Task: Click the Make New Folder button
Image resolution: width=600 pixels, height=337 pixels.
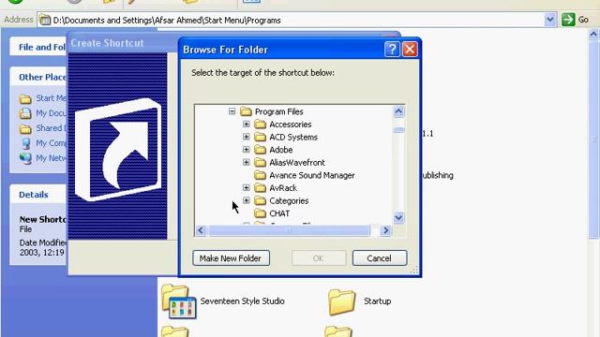Action: coord(231,258)
